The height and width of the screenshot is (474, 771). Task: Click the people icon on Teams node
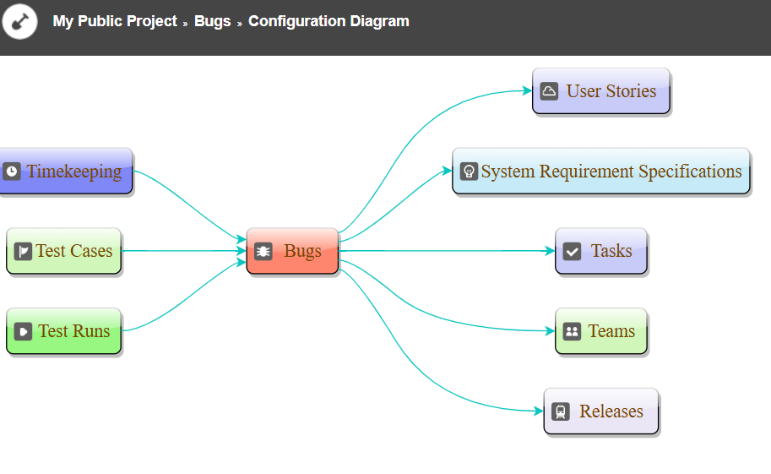(x=572, y=331)
